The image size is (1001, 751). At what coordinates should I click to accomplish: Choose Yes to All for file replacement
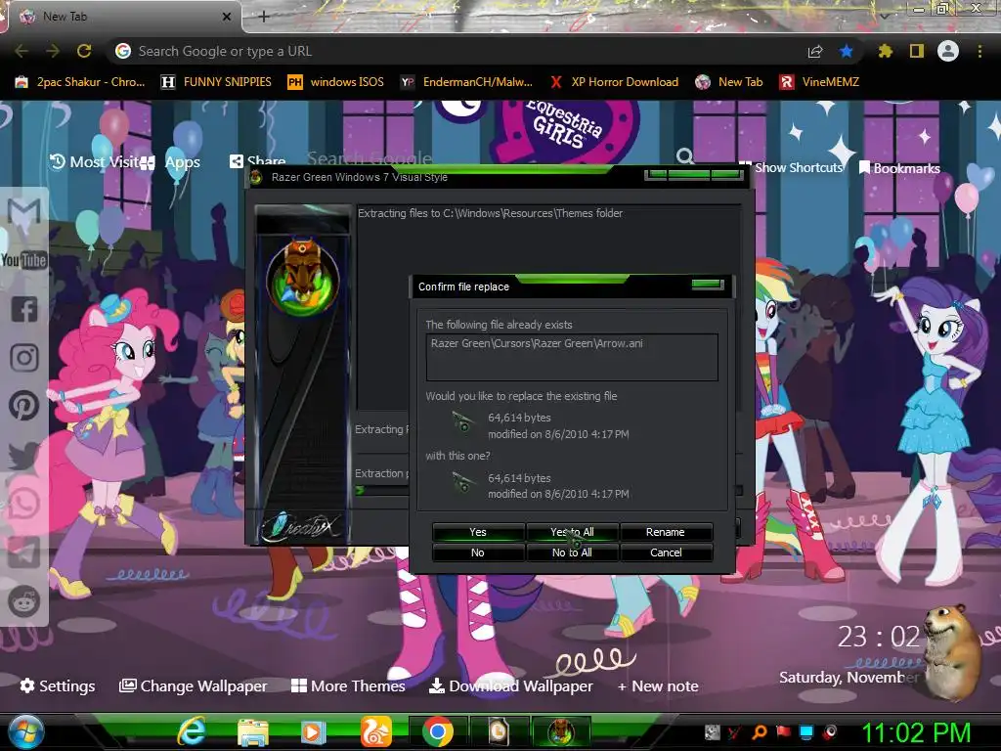(572, 532)
